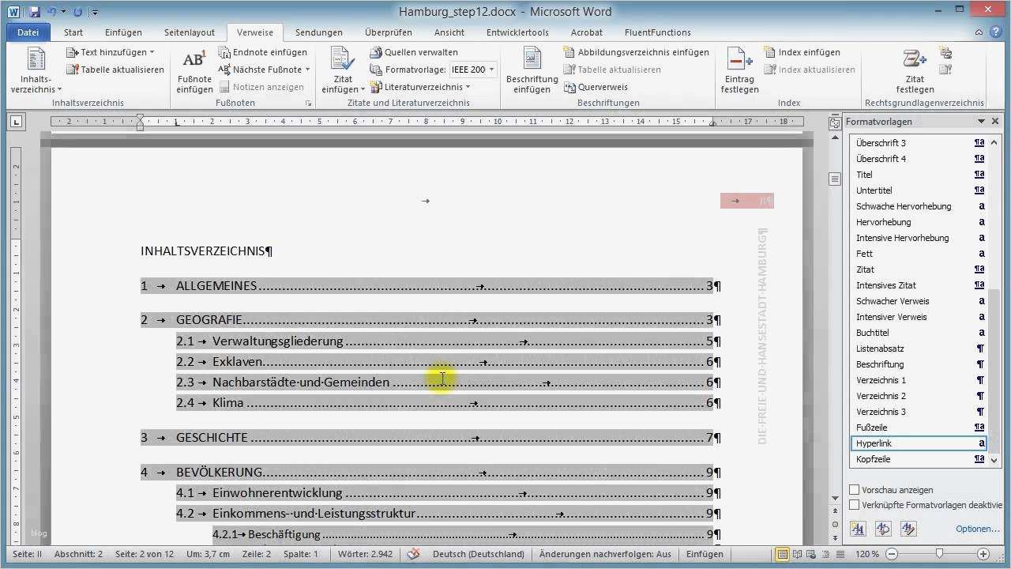
Task: Switch to the Sendungen ribbon tab
Action: [x=318, y=32]
